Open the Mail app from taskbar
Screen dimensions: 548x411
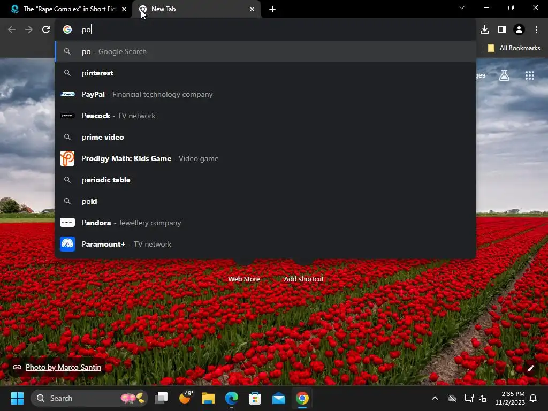[x=279, y=398]
